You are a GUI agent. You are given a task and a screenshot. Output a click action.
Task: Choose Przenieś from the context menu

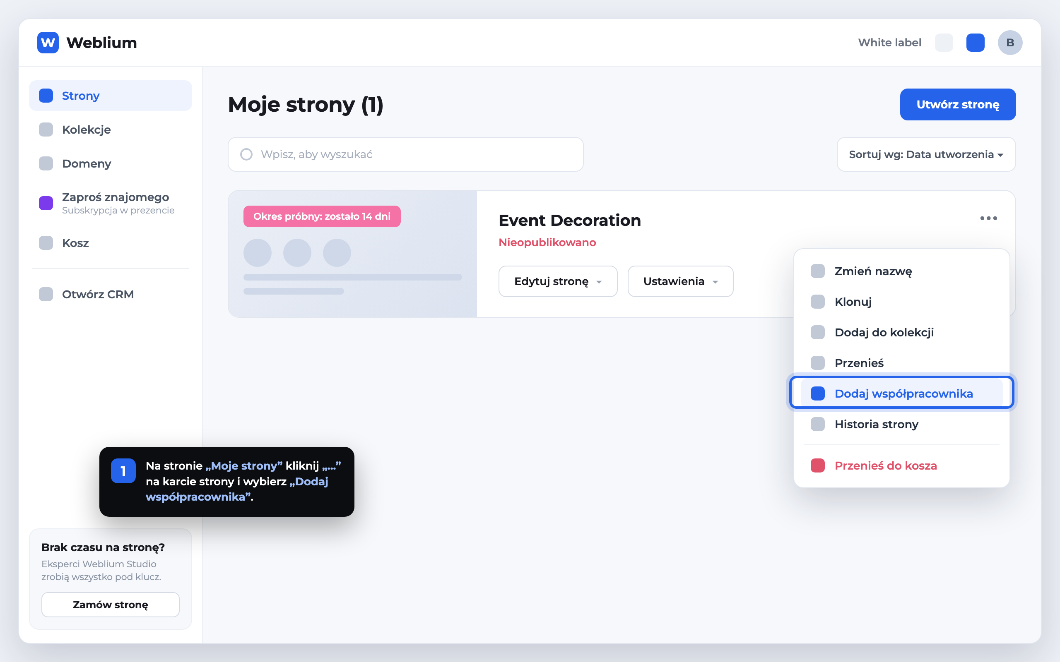pos(901,363)
